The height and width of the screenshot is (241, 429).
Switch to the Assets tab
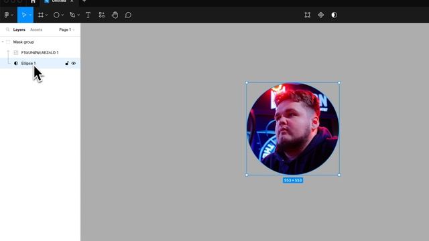coord(36,29)
